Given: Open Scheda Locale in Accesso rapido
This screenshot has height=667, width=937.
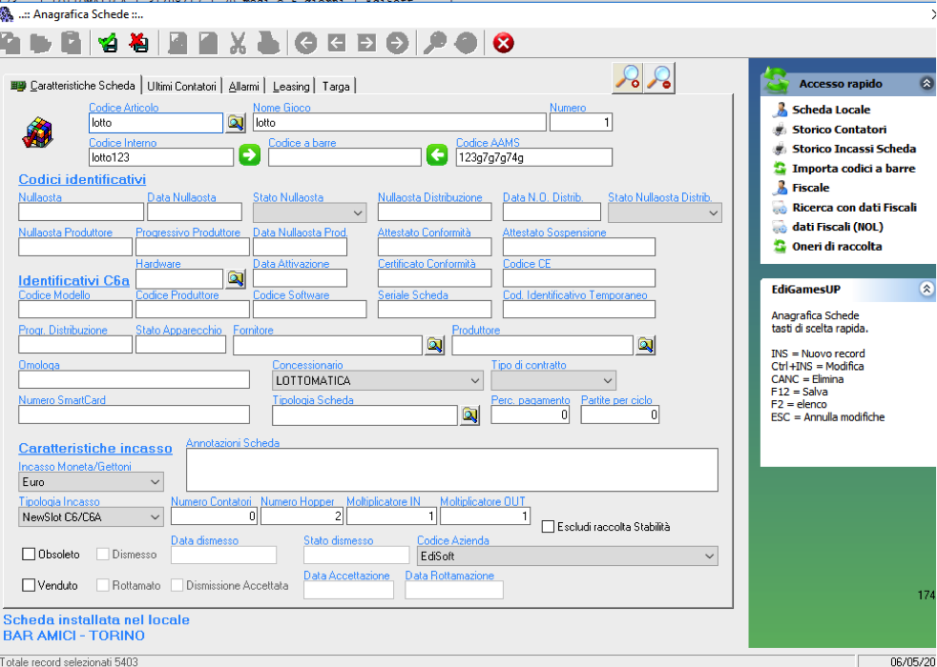Looking at the screenshot, I should 831,110.
